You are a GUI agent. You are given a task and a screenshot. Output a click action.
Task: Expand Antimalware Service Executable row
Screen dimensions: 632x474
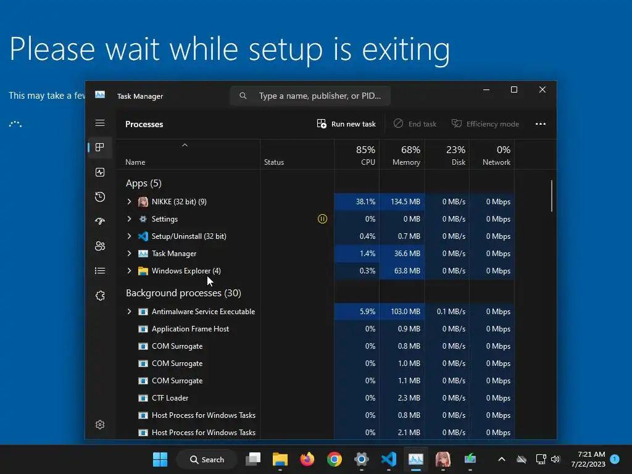(x=129, y=312)
